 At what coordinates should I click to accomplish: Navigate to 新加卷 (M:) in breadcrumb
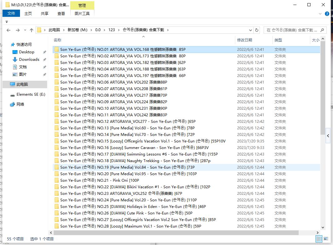[x=77, y=30]
